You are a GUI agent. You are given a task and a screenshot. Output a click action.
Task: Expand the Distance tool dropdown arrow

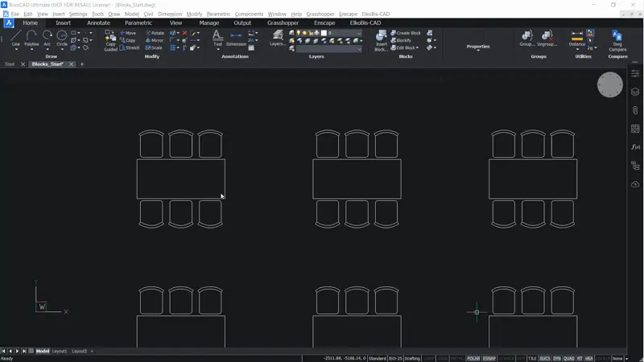coord(577,49)
